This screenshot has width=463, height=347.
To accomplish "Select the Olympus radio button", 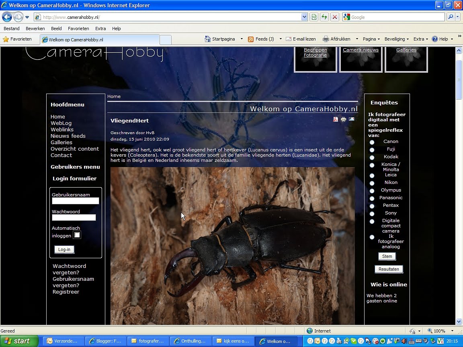I will tap(372, 191).
